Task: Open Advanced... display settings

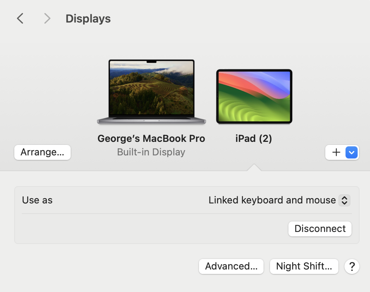Action: tap(231, 266)
